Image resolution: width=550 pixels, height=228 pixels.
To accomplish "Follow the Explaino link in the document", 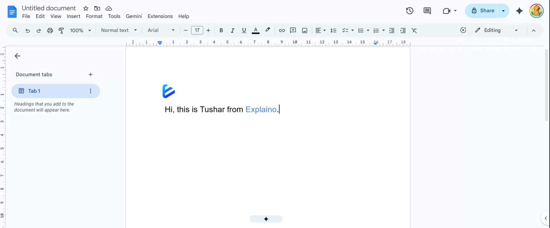I will pyautogui.click(x=261, y=109).
